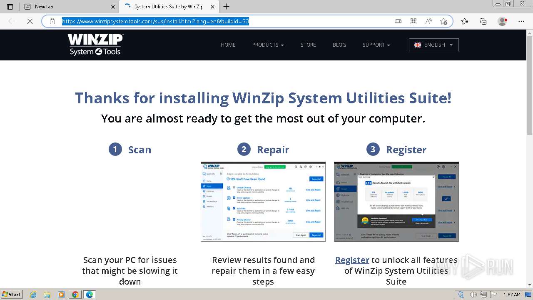533x300 pixels.
Task: Open network status tray icon
Action: point(483,295)
